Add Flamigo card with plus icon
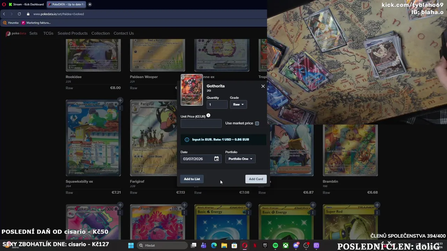The width and height of the screenshot is (447, 251). [184, 205]
